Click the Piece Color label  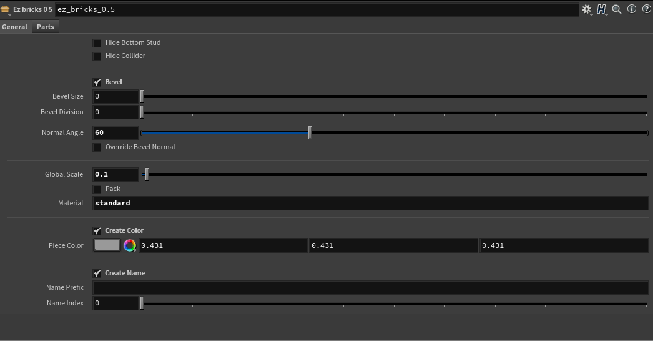(66, 245)
